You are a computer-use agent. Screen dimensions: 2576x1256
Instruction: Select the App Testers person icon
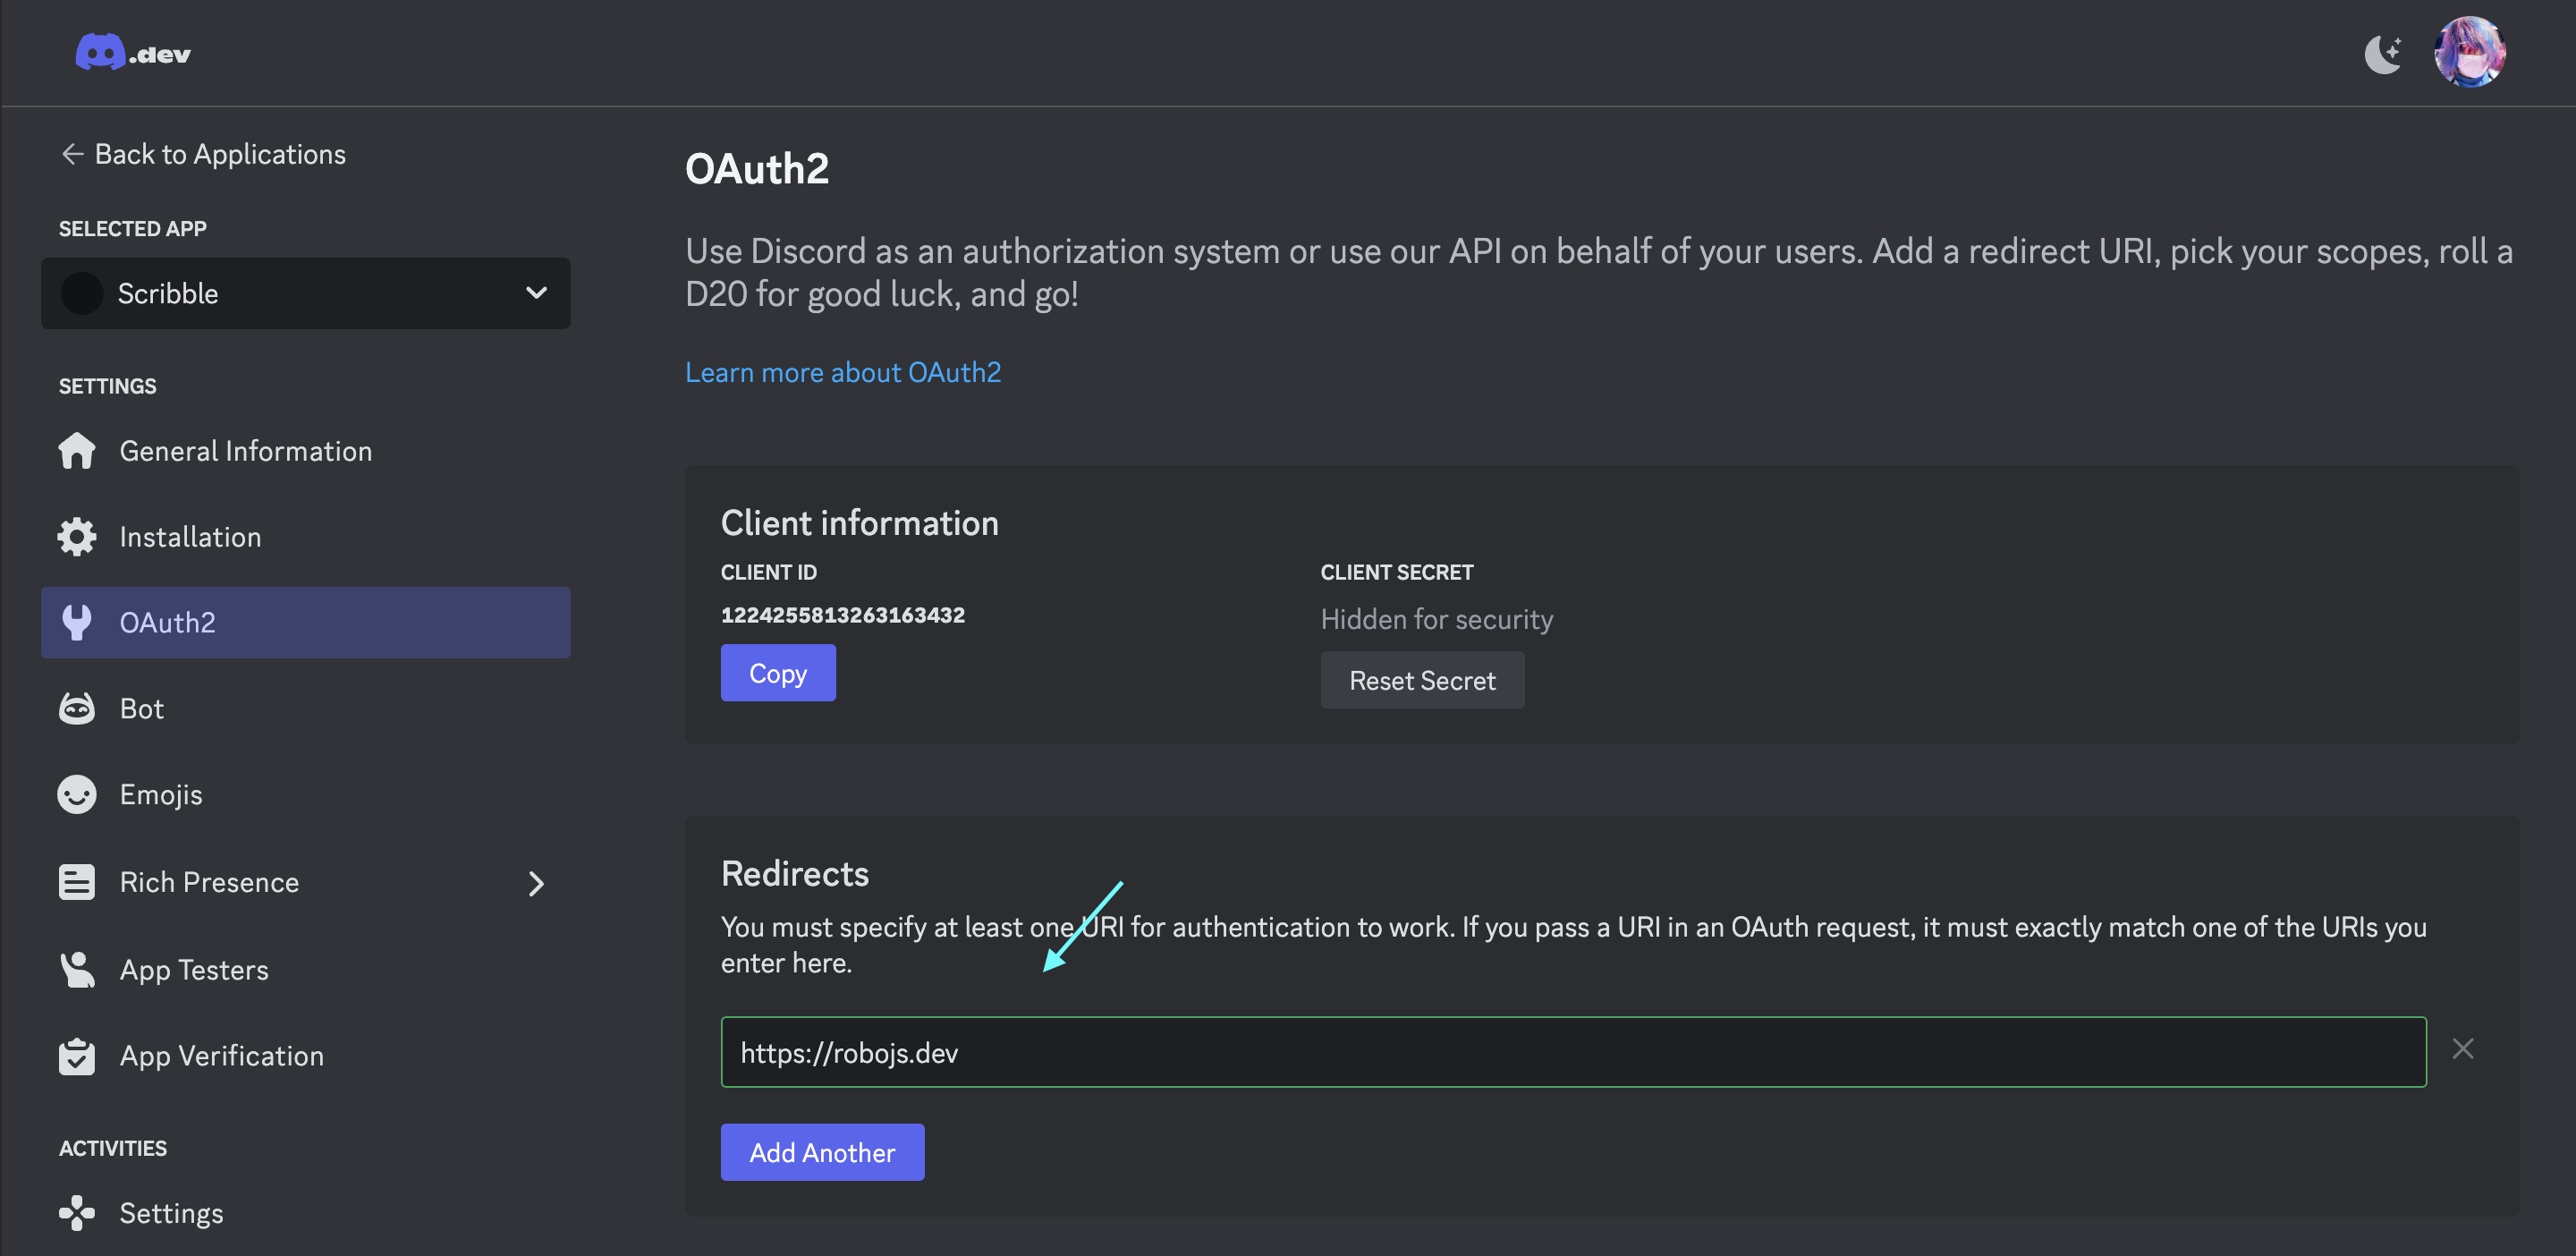click(x=77, y=968)
